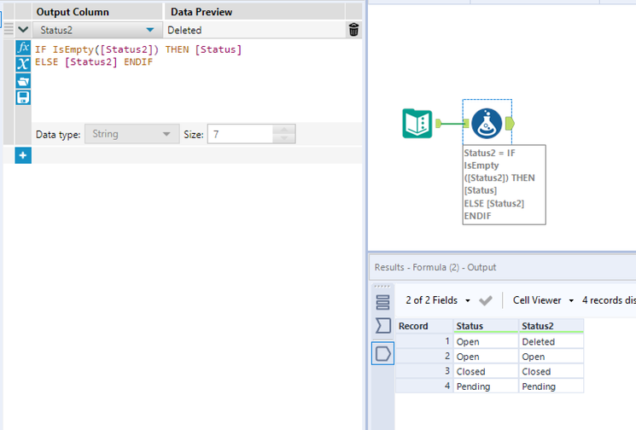Image resolution: width=636 pixels, height=430 pixels.
Task: Click the Status column header
Action: pyautogui.click(x=486, y=326)
